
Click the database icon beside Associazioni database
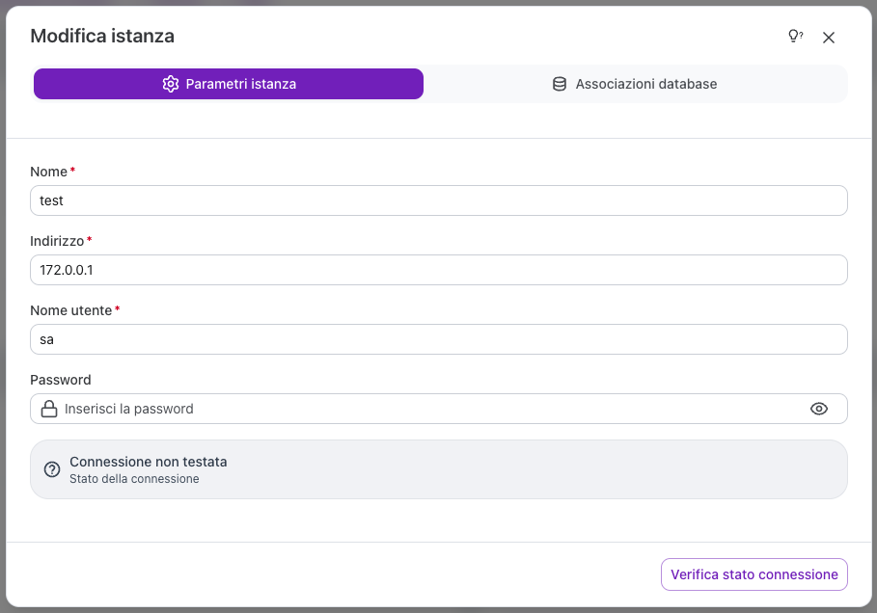click(x=560, y=84)
